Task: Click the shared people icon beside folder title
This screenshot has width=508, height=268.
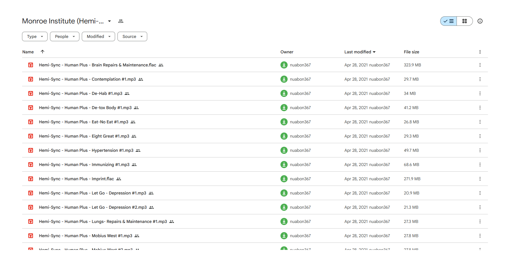Action: (121, 21)
